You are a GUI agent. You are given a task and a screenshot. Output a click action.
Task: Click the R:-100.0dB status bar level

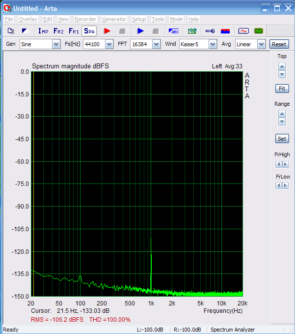187,330
